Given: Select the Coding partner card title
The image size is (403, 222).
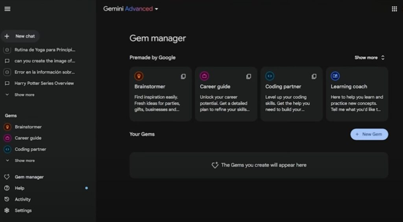Looking at the screenshot, I should (283, 86).
